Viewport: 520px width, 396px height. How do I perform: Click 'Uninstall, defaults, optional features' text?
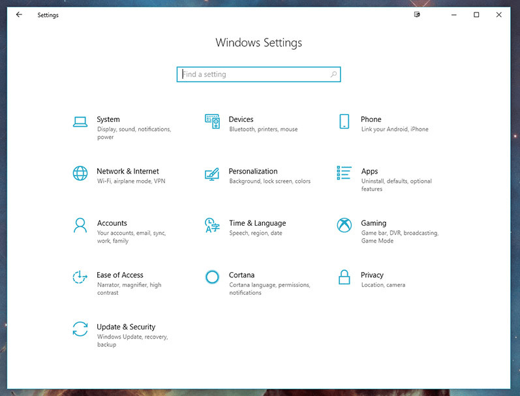tap(396, 185)
